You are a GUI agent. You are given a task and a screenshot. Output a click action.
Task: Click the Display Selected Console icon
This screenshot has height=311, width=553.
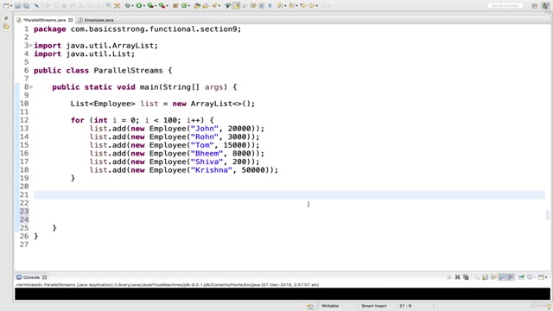pos(530,277)
